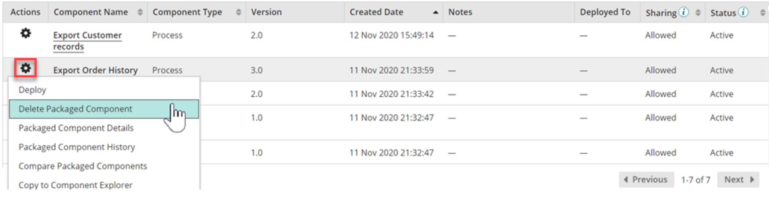
Task: Click the Version column header
Action: 266,12
